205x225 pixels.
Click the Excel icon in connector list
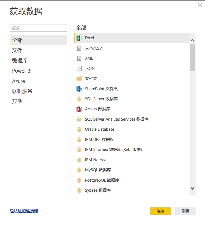(x=79, y=38)
